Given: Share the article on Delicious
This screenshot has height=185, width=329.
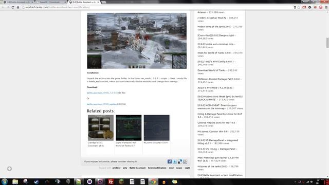Looking at the screenshot, I should [180, 161].
